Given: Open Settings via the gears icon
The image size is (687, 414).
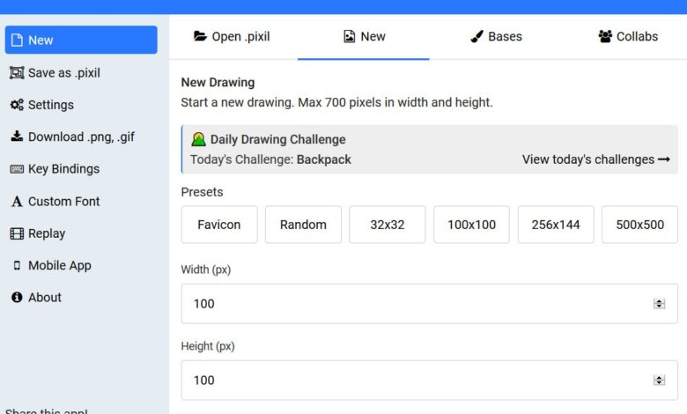Looking at the screenshot, I should (17, 105).
